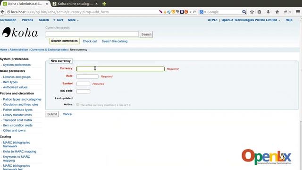Click the orange circle icon in address bar
The height and width of the screenshot is (170, 302).
tap(186, 12)
